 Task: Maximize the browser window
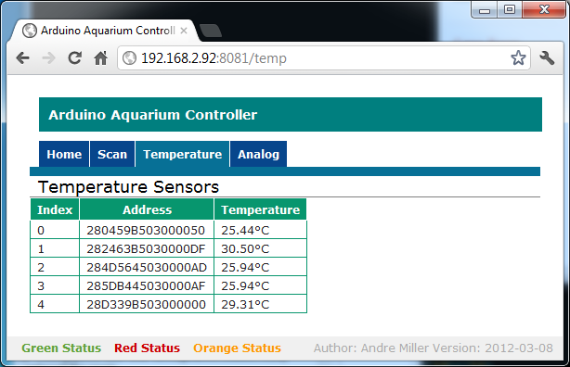click(510, 10)
